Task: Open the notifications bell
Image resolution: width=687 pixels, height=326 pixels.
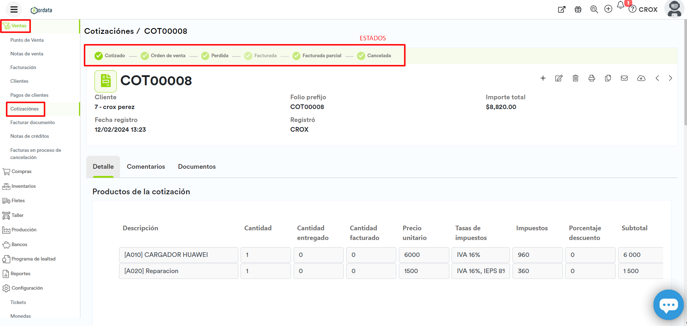Action: click(620, 6)
